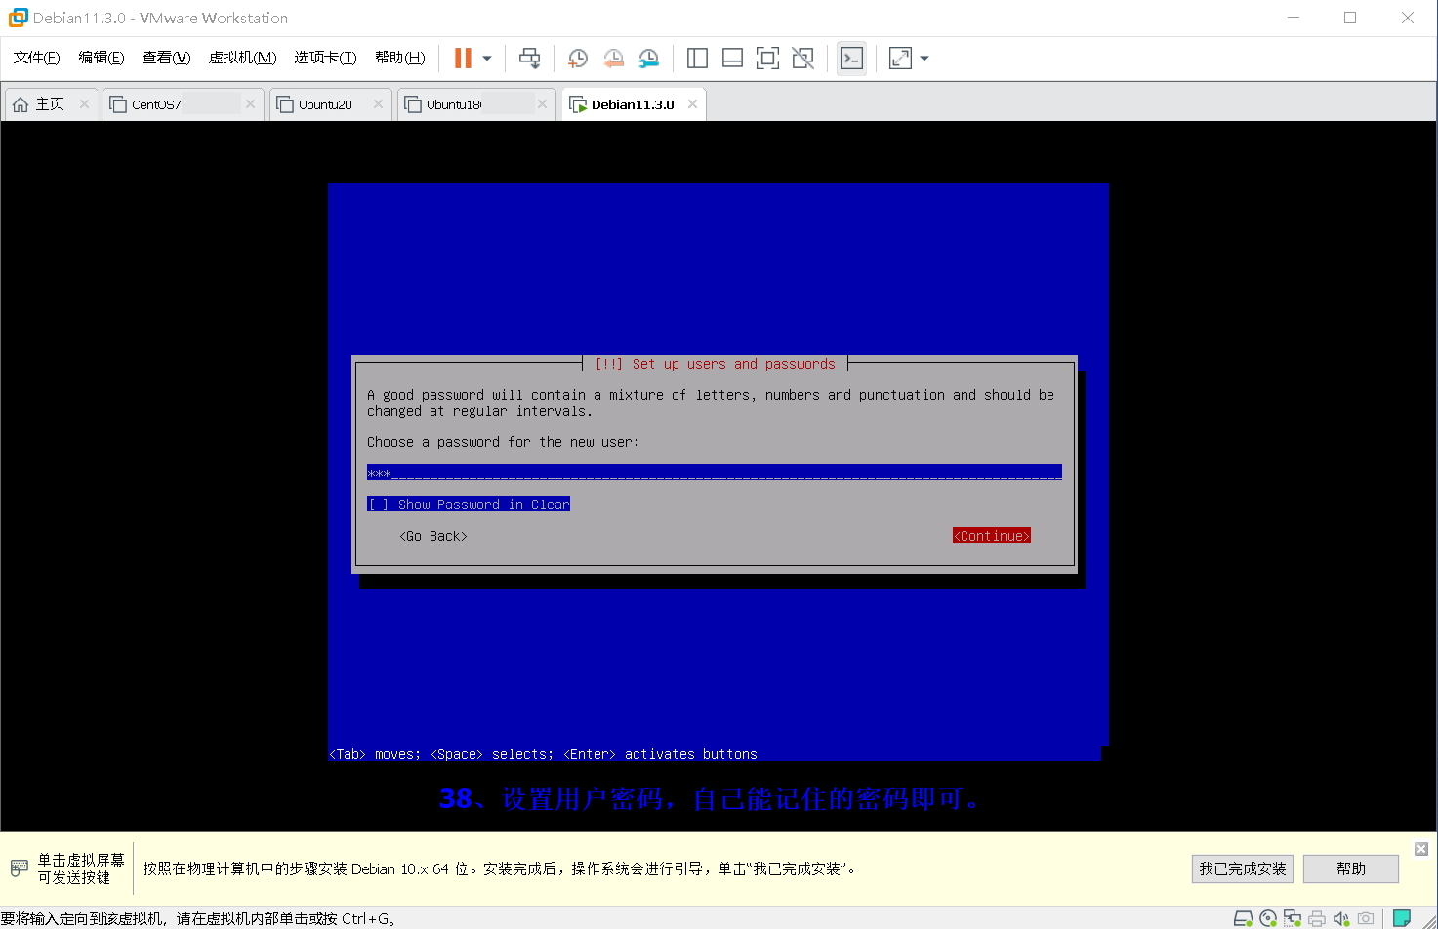Screen dimensions: 1438x929
Task: Toggle the console view button
Action: pos(851,59)
